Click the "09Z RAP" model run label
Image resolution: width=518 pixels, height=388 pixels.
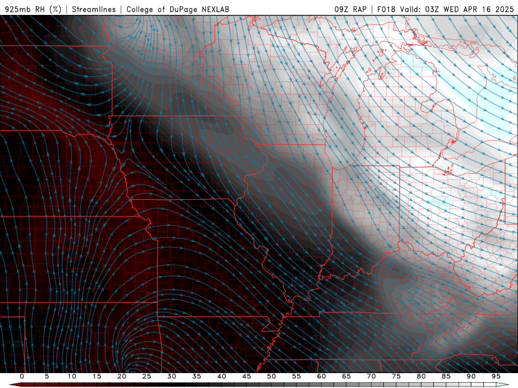[x=350, y=9]
